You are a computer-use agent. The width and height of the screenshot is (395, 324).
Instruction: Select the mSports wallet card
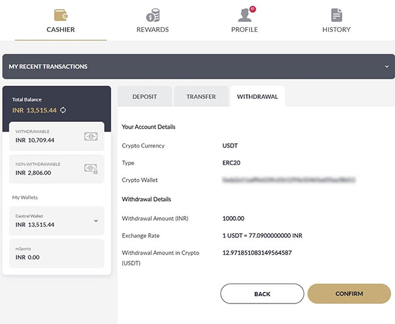click(57, 253)
